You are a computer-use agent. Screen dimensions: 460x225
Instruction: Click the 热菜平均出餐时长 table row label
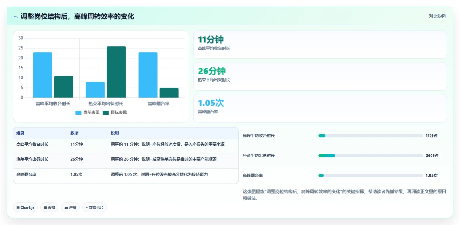32,159
